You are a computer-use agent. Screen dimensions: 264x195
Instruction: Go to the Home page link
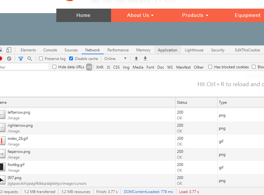click(84, 15)
